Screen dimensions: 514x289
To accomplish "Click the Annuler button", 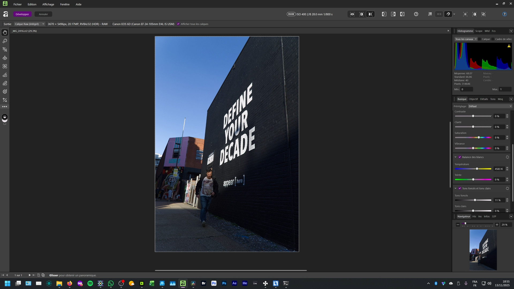I will point(43,14).
